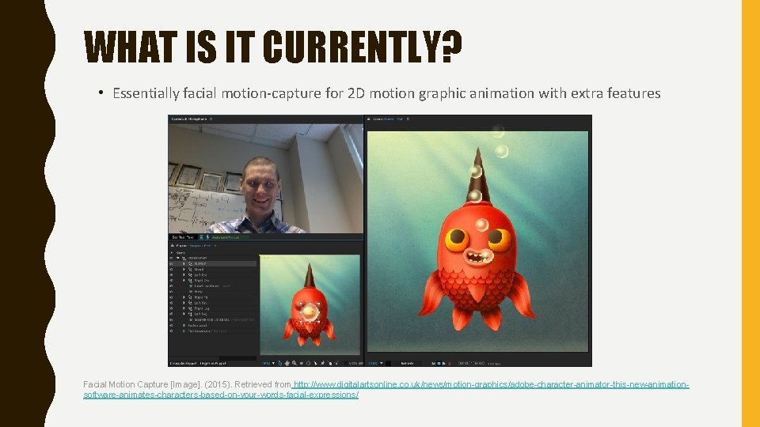
Task: Click the Puppet panel title tab
Action: [193, 246]
